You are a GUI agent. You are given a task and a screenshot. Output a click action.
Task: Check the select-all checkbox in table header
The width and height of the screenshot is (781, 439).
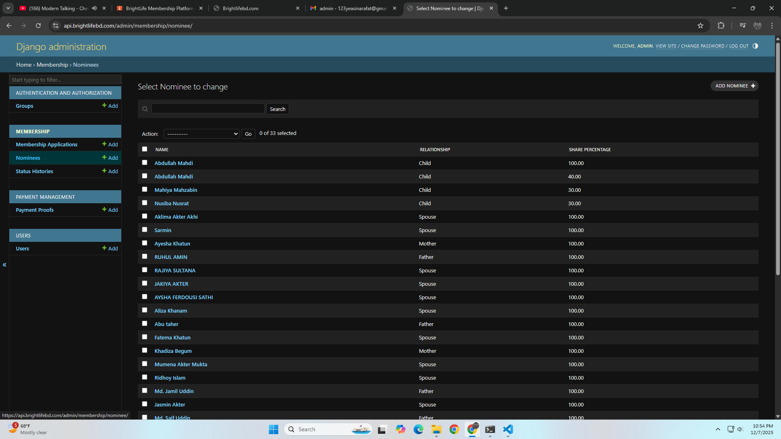click(x=144, y=149)
